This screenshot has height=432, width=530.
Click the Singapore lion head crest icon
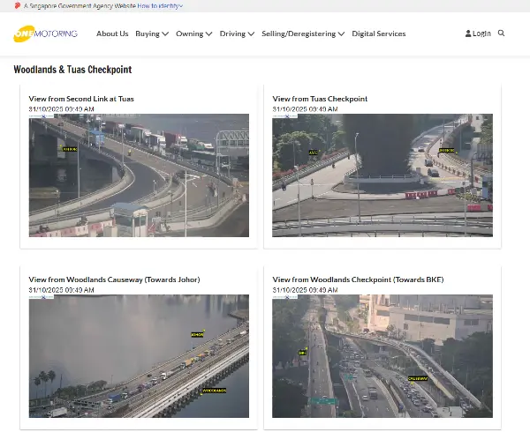[18, 6]
